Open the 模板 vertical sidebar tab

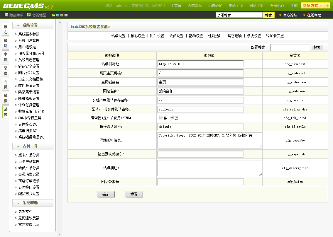[6, 98]
